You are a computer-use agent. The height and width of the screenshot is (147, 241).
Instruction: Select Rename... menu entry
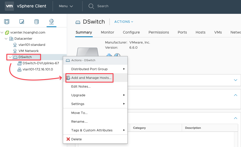click(x=95, y=122)
